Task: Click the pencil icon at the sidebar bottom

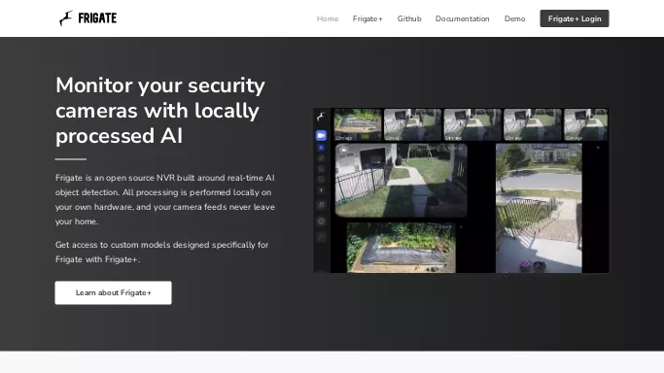Action: point(321,237)
